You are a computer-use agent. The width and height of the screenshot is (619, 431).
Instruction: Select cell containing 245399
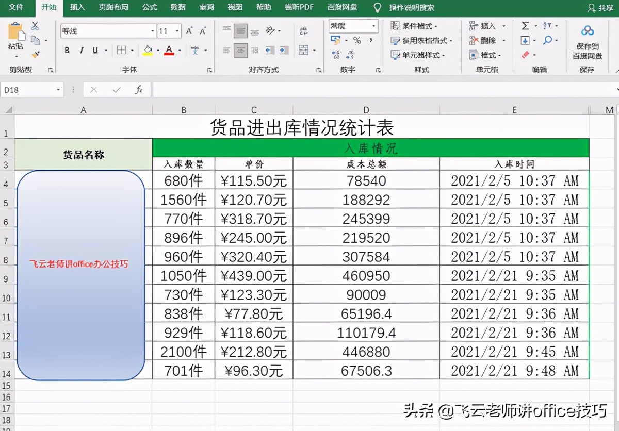coord(366,219)
